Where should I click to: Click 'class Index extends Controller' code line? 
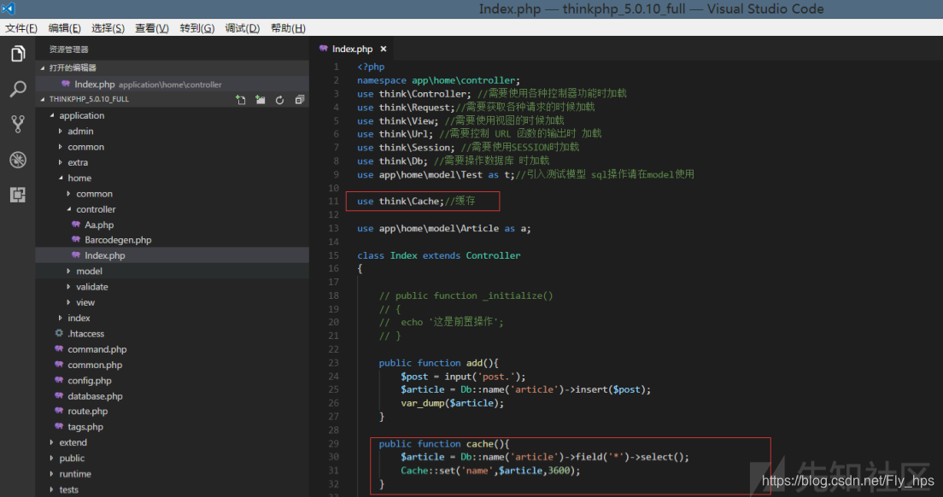439,255
